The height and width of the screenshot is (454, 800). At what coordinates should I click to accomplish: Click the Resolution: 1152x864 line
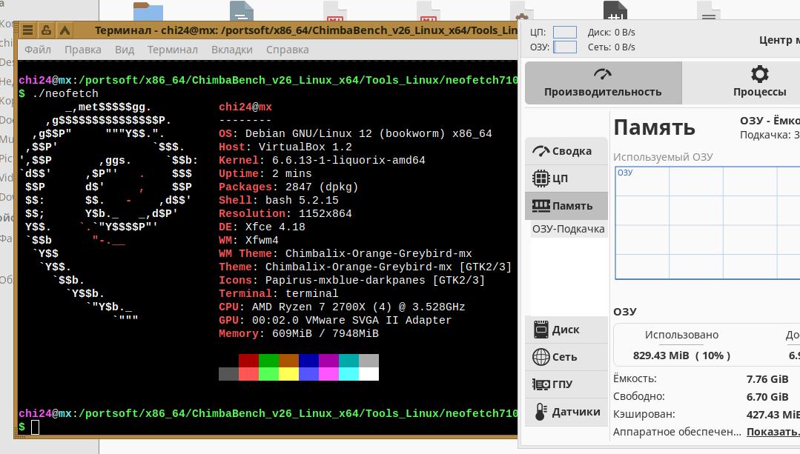pos(285,213)
